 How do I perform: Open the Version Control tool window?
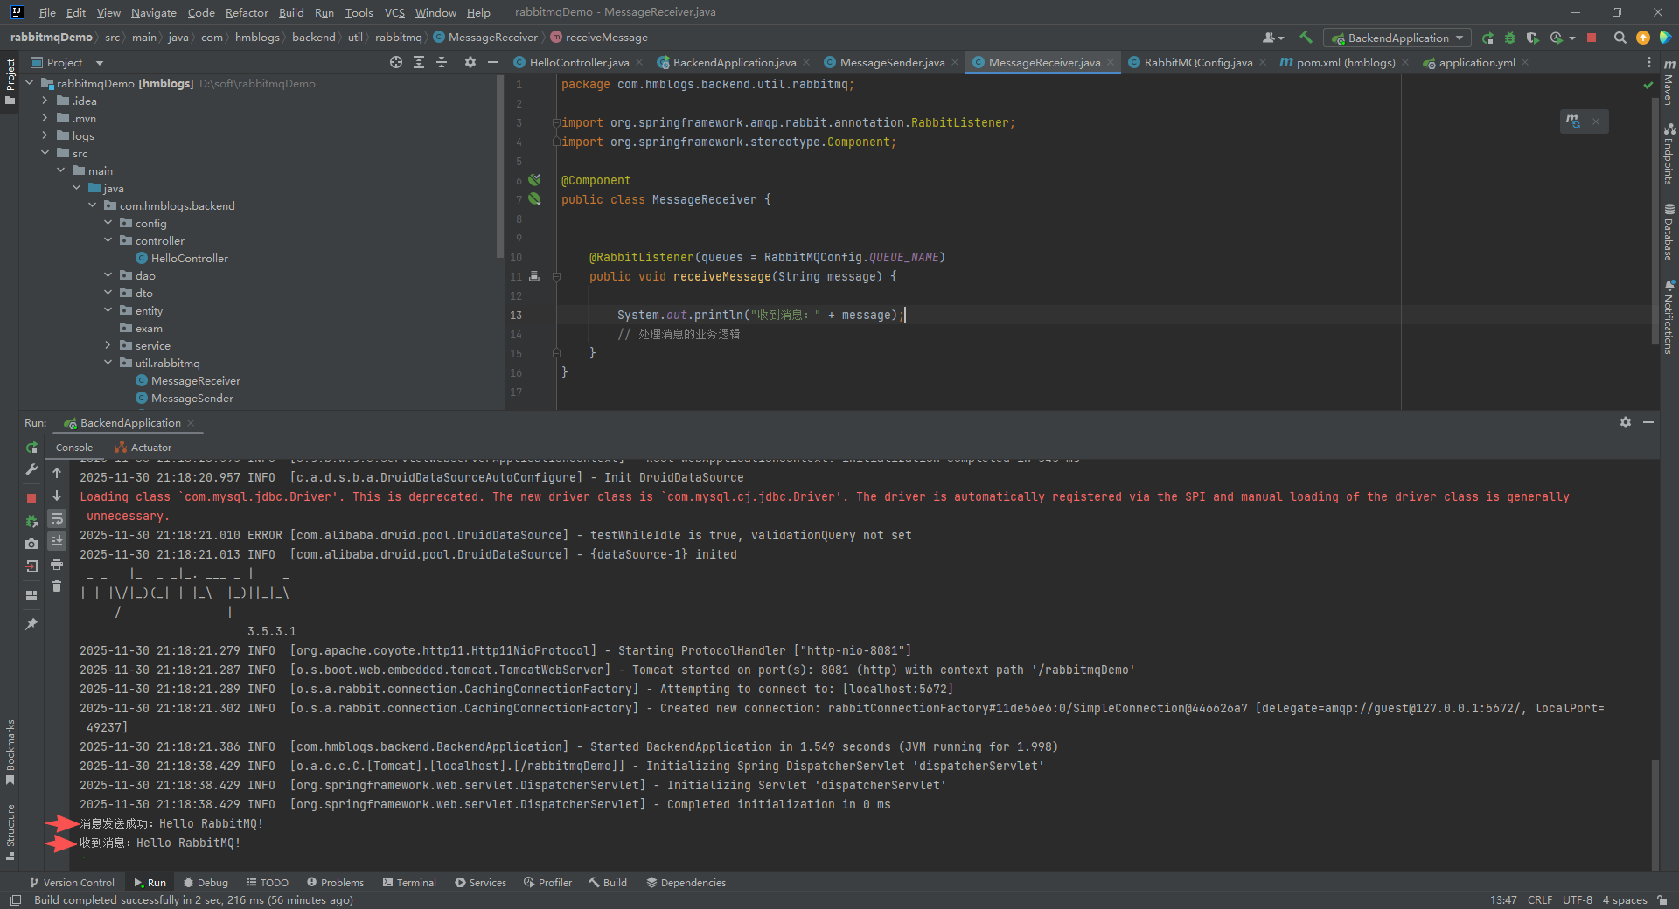coord(72,882)
